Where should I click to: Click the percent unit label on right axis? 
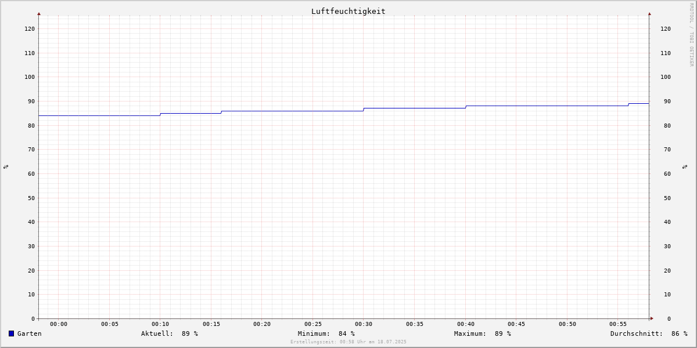point(685,167)
